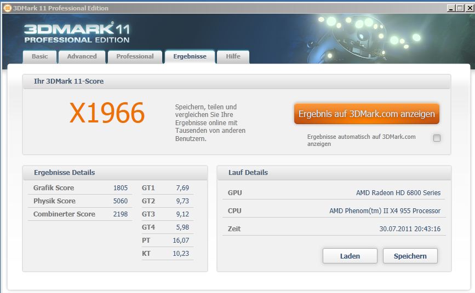Maximize the 3DMark 11 window
The width and height of the screenshot is (475, 293).
(460, 8)
